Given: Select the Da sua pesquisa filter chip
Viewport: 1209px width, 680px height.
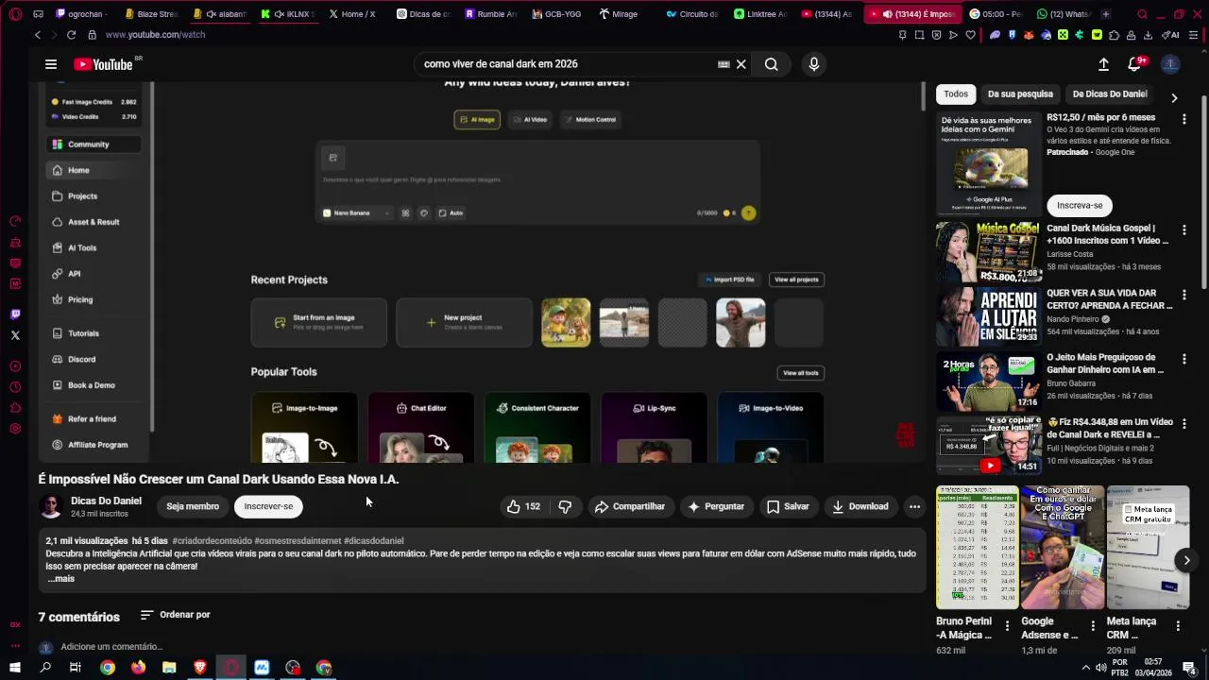Looking at the screenshot, I should [1020, 93].
